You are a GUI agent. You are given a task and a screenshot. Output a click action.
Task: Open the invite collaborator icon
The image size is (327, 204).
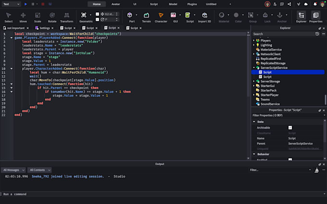coord(275,4)
